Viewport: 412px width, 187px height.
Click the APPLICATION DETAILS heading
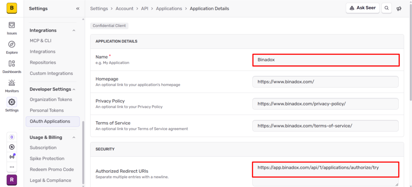pyautogui.click(x=116, y=41)
